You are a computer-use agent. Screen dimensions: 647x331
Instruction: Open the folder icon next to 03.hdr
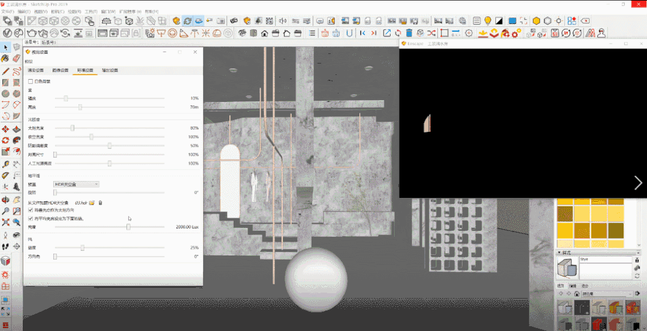(92, 203)
